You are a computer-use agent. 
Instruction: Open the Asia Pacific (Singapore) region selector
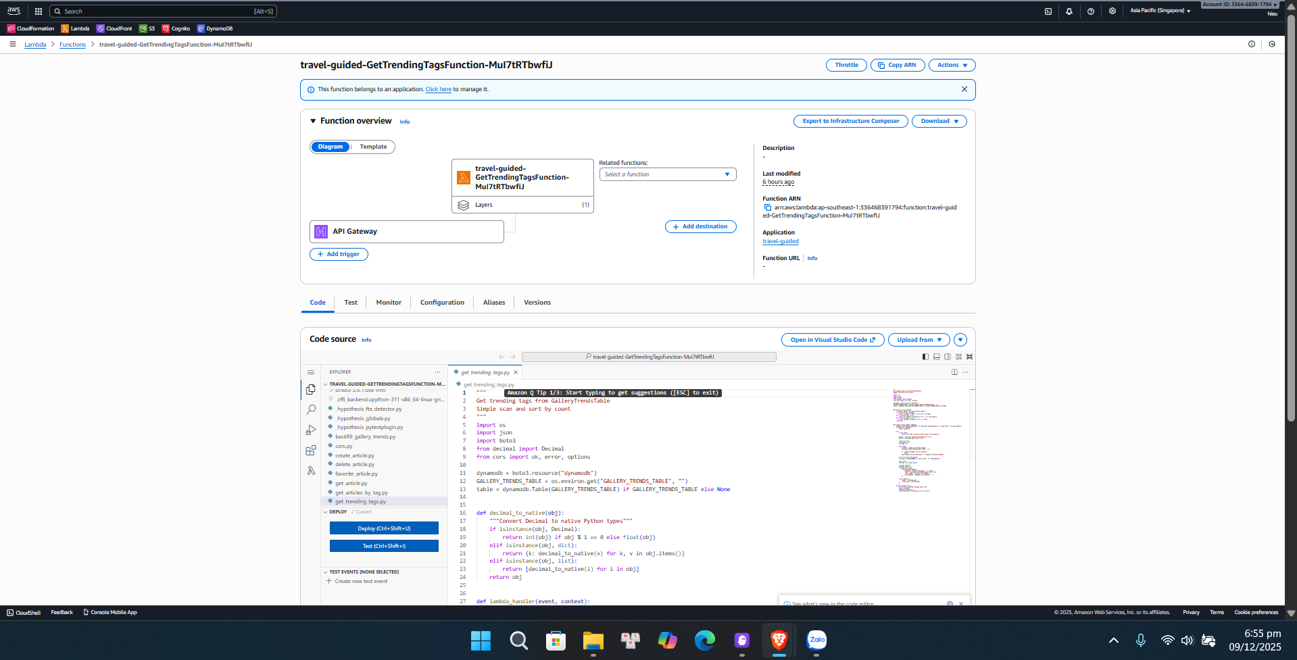coord(1159,11)
